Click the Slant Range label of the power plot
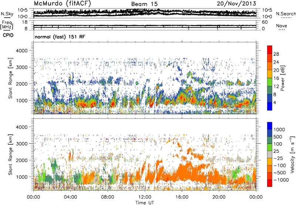 [x=10, y=78]
